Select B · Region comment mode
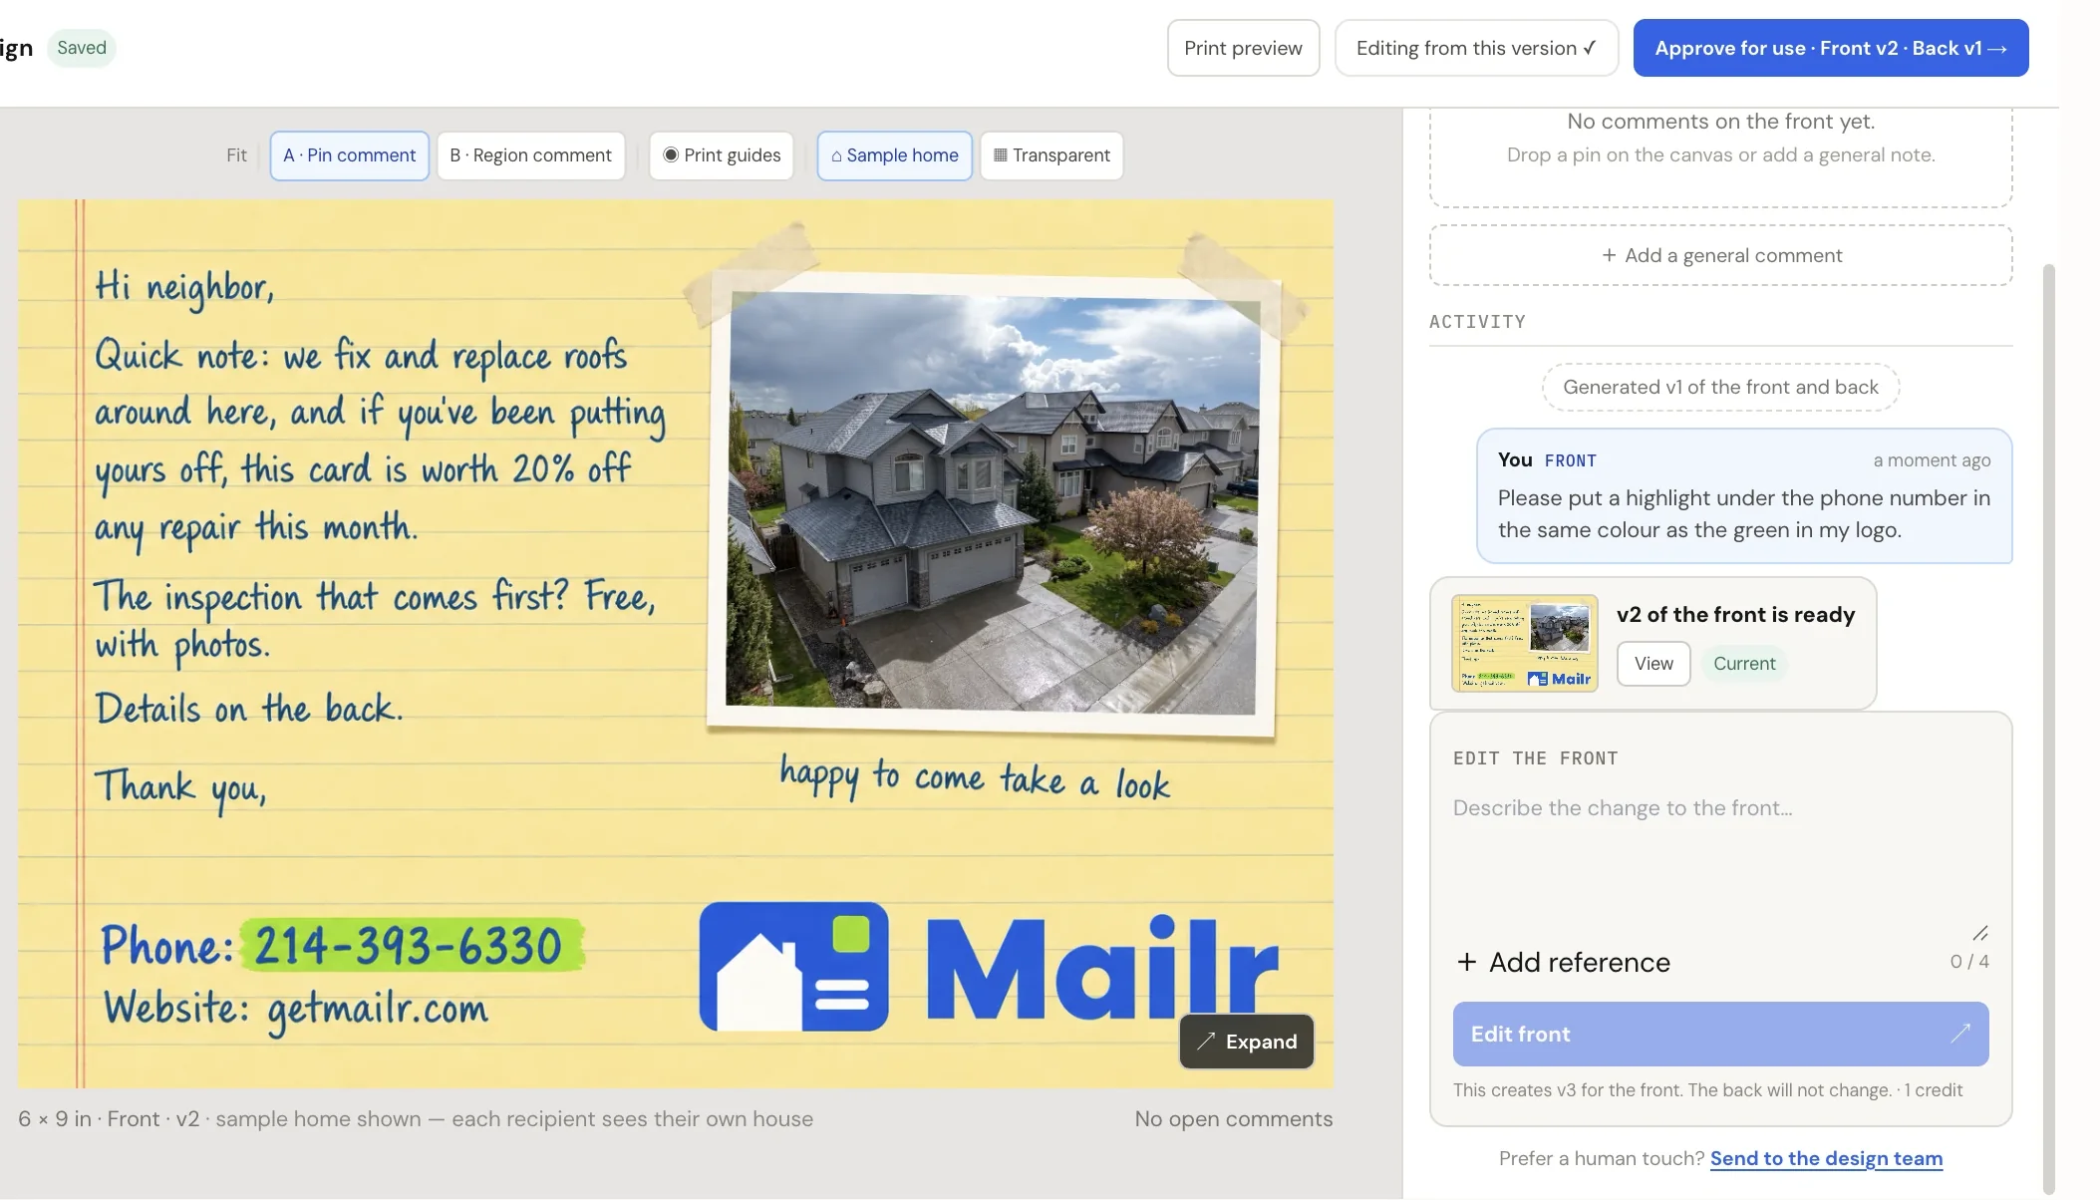2100x1200 pixels. (530, 155)
